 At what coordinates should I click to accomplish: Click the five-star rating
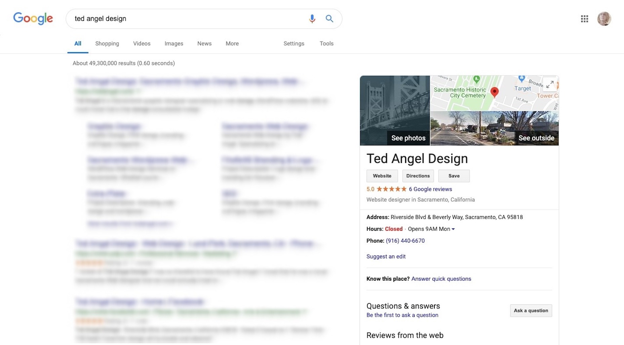(x=392, y=189)
